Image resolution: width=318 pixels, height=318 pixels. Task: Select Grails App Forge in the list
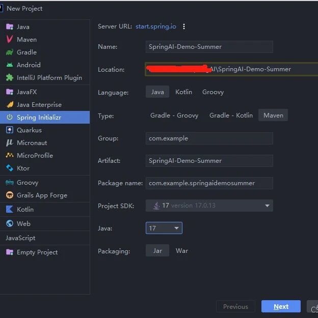click(45, 195)
